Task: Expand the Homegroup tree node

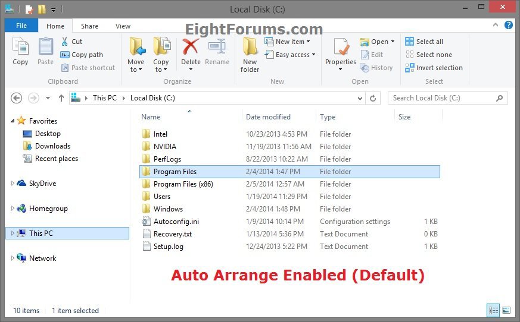Action: (13, 208)
